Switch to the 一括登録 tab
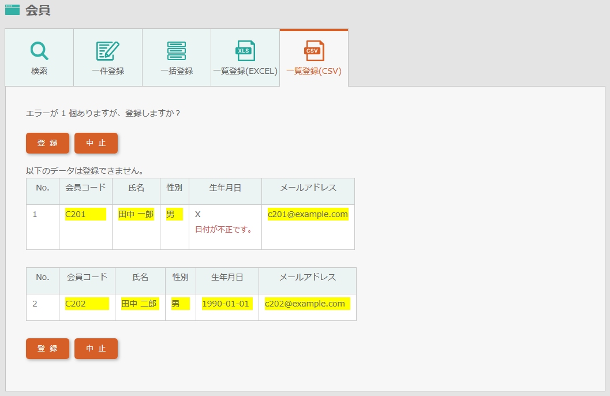The image size is (610, 396). click(x=177, y=58)
